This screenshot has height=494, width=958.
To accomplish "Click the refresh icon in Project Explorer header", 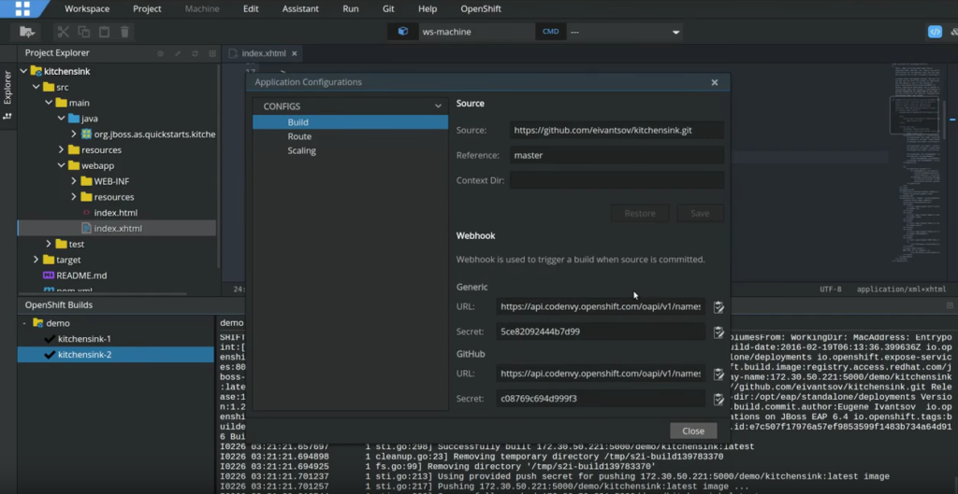I will (x=195, y=53).
